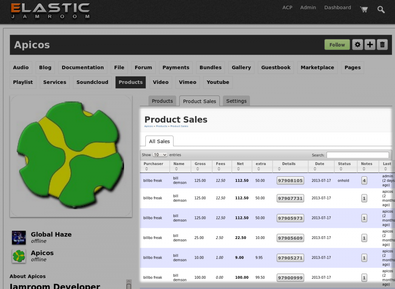Image resolution: width=395 pixels, height=289 pixels.
Task: Switch to the Settings tab
Action: click(x=236, y=101)
